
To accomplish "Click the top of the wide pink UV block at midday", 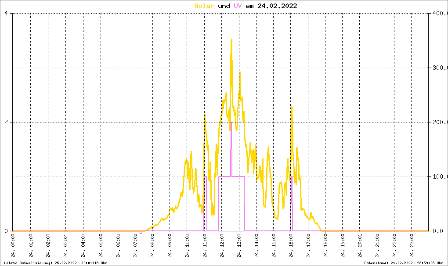I will coord(231,176).
